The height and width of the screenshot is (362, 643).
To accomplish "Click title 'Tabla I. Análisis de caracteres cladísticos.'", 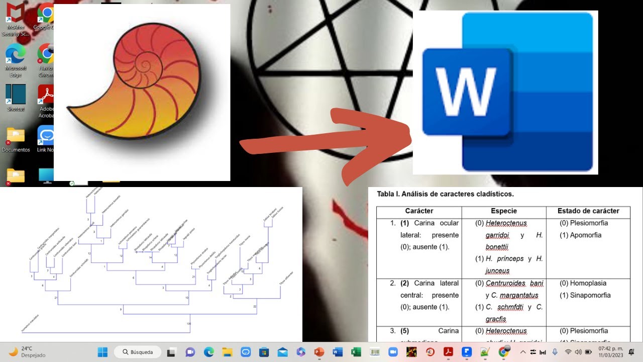I will [445, 194].
